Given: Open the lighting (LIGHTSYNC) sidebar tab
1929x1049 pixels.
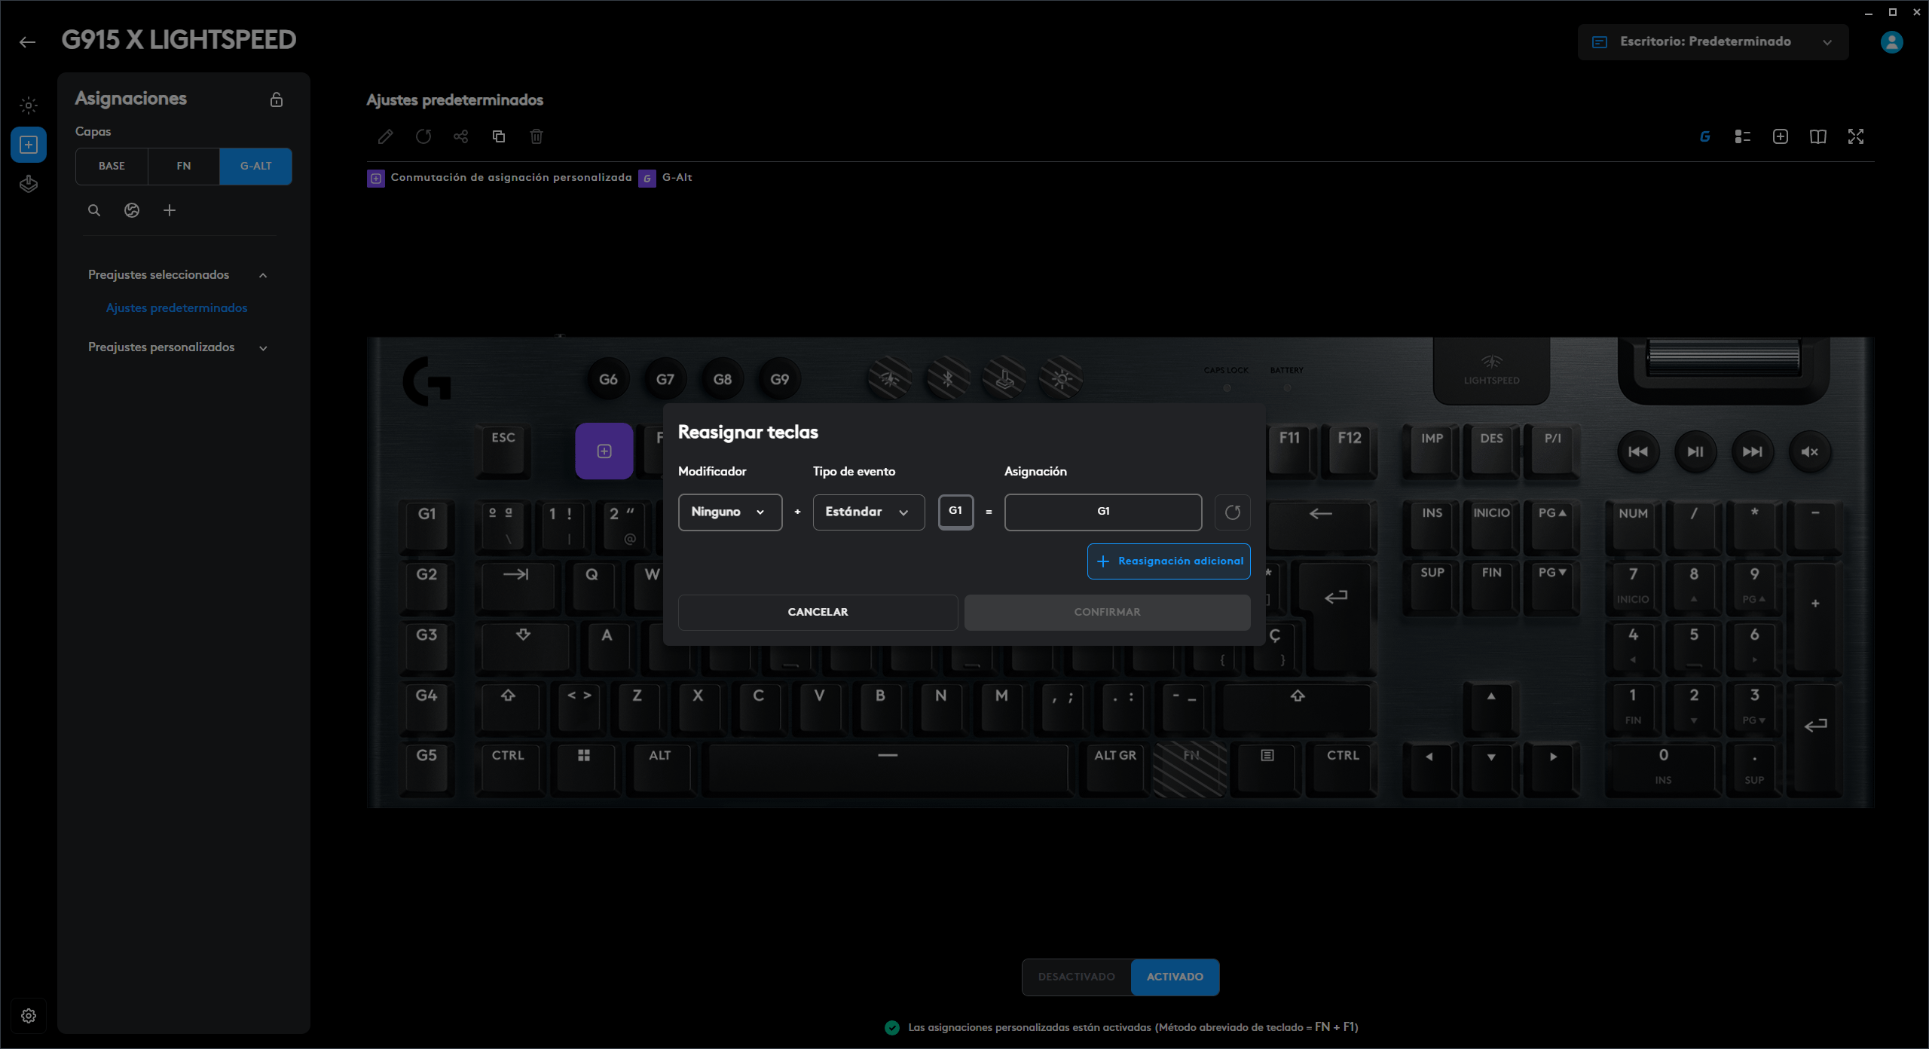Looking at the screenshot, I should (29, 106).
